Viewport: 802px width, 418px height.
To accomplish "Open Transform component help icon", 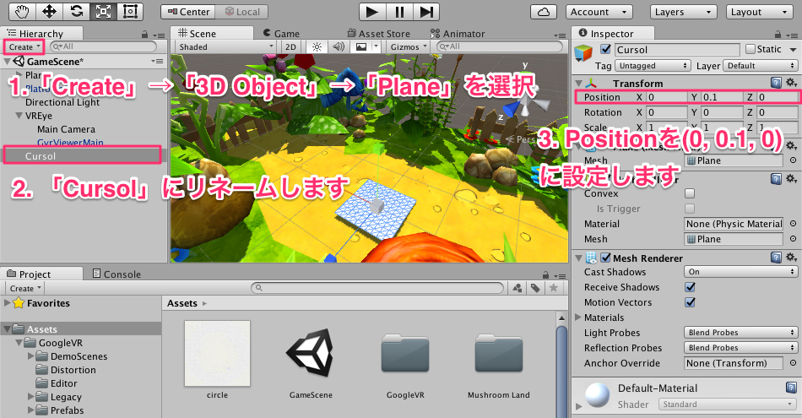I will tap(776, 83).
